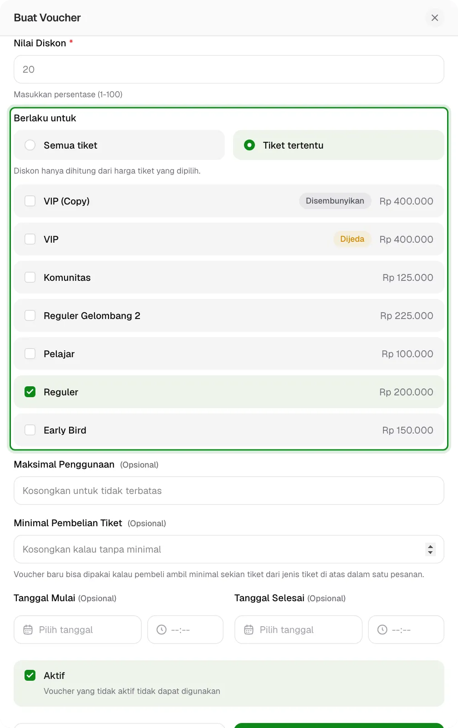This screenshot has height=728, width=458.
Task: Click the calendar icon in Tanggal Selesai
Action: tap(249, 630)
